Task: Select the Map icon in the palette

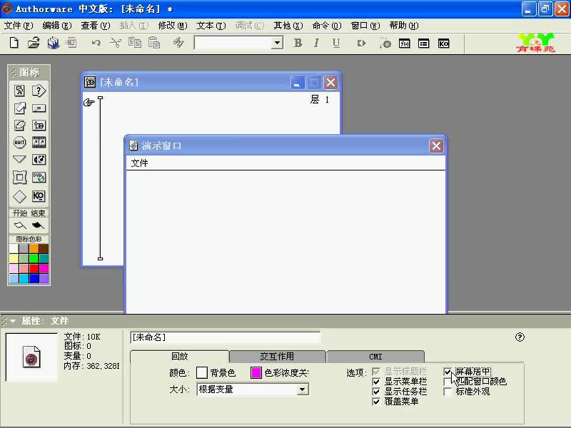Action: [x=39, y=126]
